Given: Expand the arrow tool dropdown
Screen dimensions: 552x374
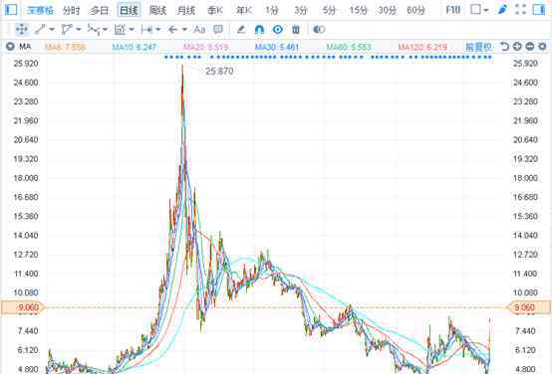Looking at the screenshot, I should click(x=184, y=29).
